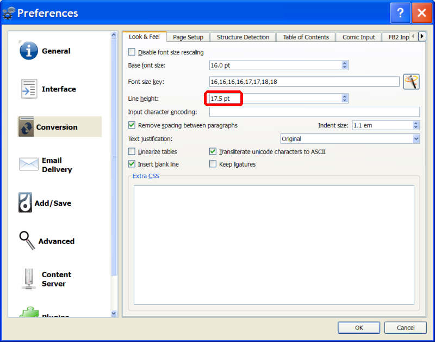Click the calibre gears title icon

click(8, 13)
